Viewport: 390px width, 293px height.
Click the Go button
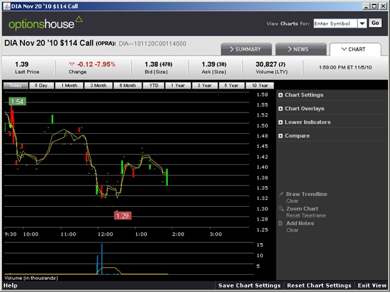pos(375,23)
